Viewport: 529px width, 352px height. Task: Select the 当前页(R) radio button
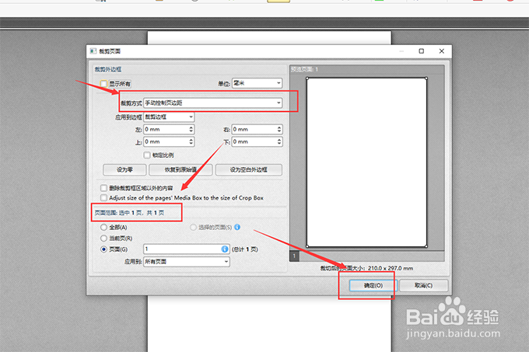click(104, 238)
